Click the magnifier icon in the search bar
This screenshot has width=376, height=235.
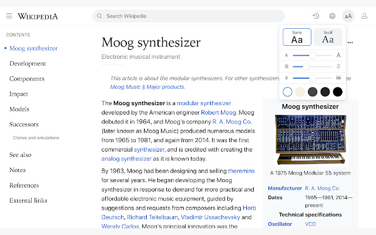pyautogui.click(x=99, y=16)
